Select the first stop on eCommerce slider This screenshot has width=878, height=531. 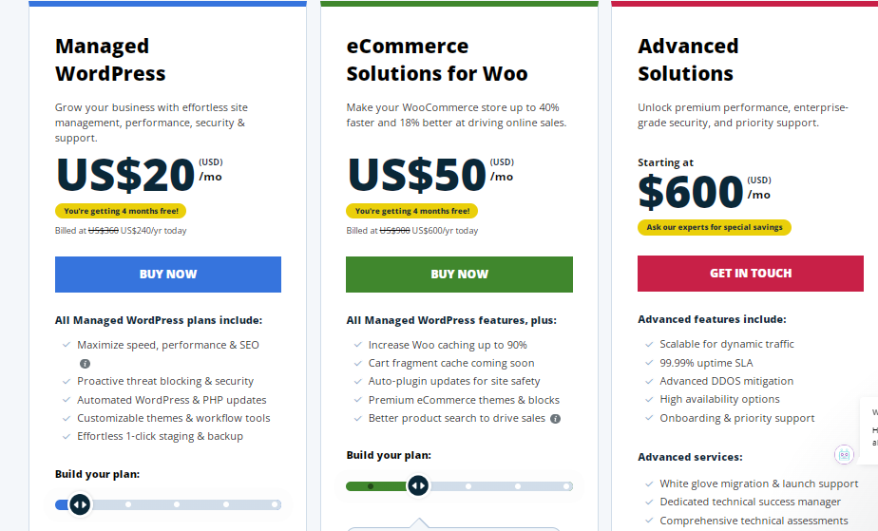[371, 485]
